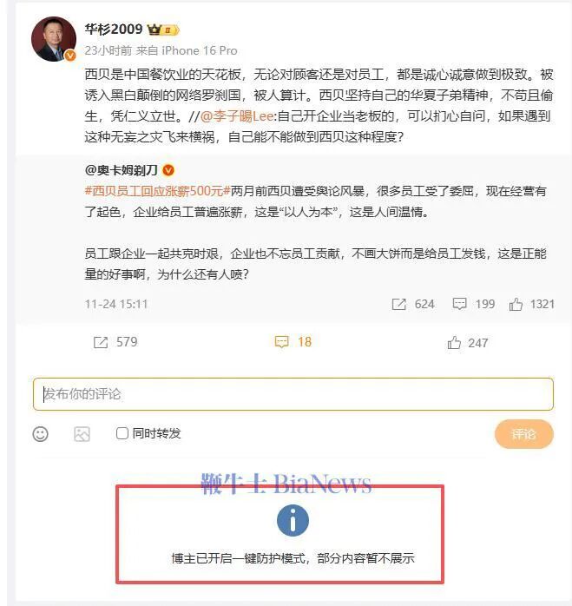This screenshot has height=606, width=572.
Task: Click the orange 评论 submit button
Action: pyautogui.click(x=523, y=434)
